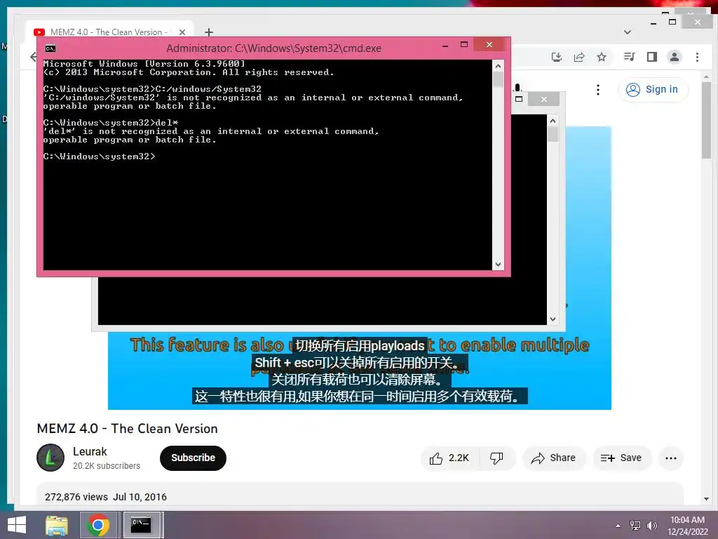The image size is (718, 539).
Task: Click scroll down arrow in background console window
Action: click(x=553, y=319)
